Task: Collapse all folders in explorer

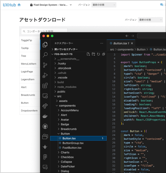Action: tap(104, 54)
